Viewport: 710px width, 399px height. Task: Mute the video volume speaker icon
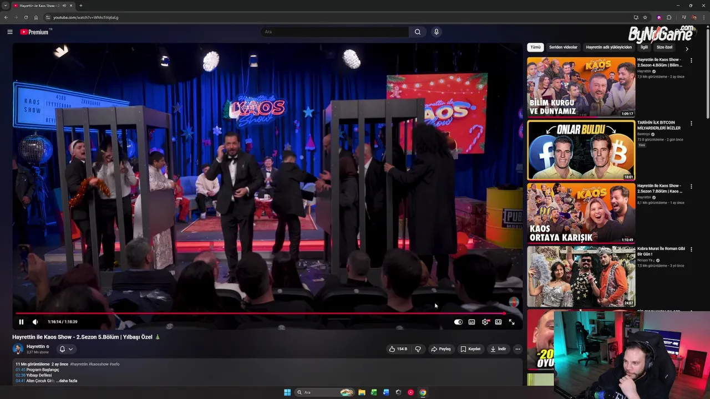35,322
